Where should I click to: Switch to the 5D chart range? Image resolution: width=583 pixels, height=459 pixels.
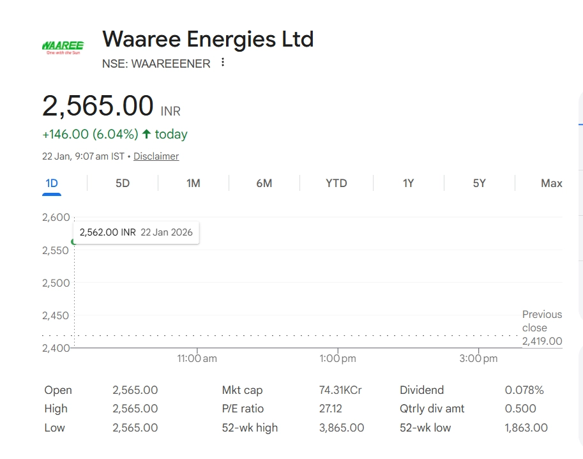tap(123, 183)
